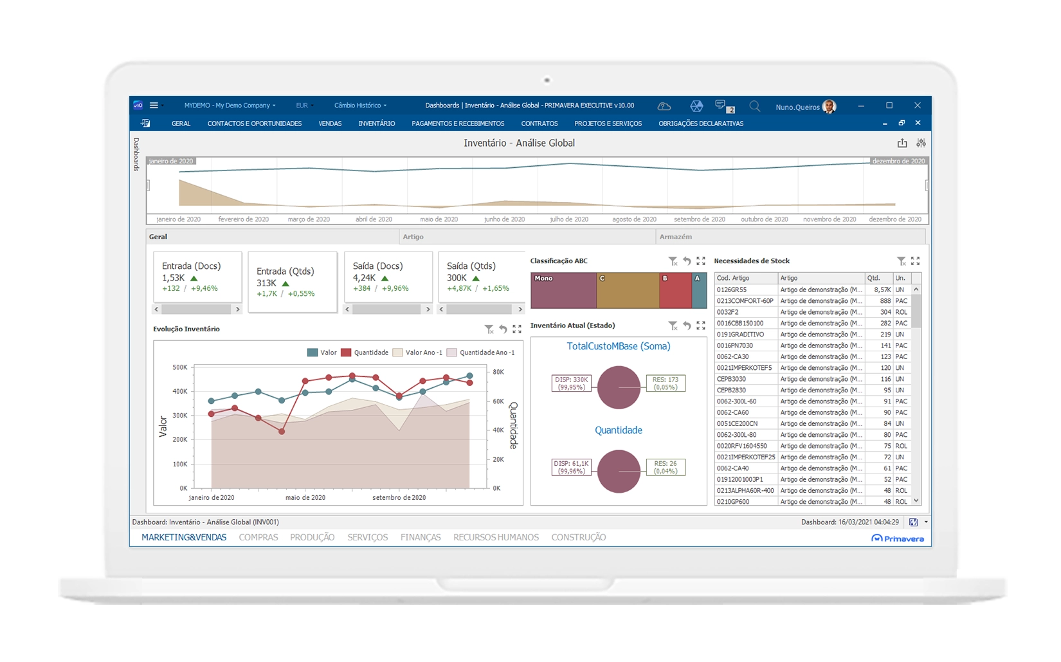Toggle Quantidade Ano -1 legend entry
Viewport: 1061px width, 662px height.
point(480,353)
